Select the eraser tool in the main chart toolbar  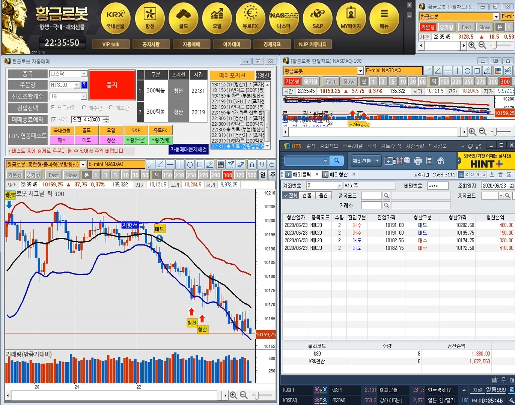click(241, 164)
